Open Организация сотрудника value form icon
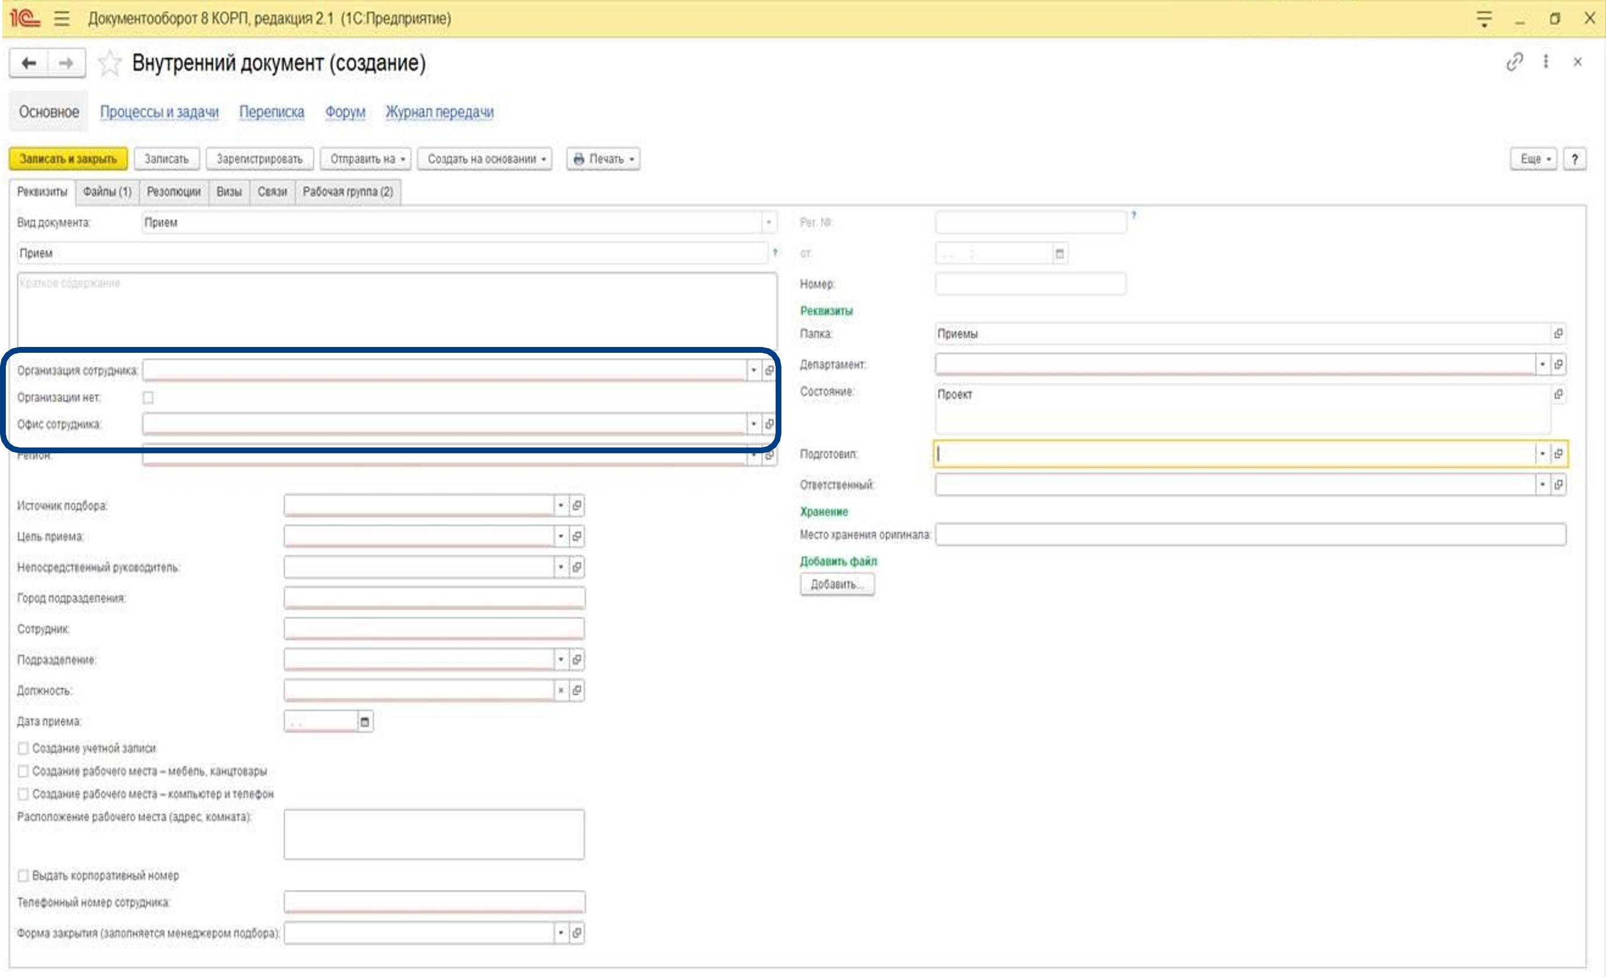 click(x=769, y=370)
